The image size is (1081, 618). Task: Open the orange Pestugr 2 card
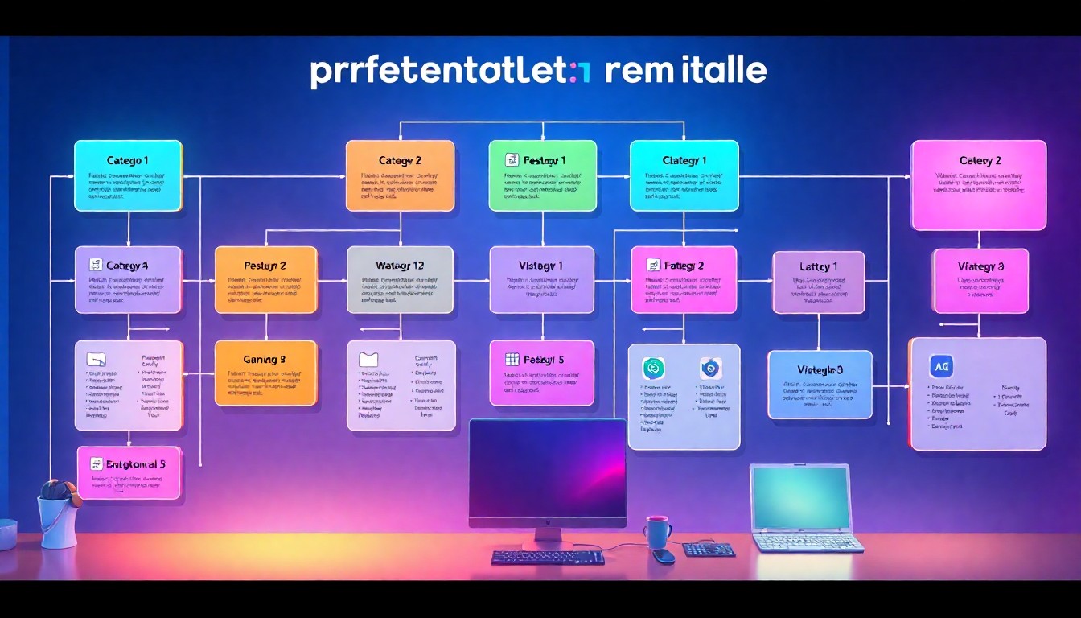(265, 279)
